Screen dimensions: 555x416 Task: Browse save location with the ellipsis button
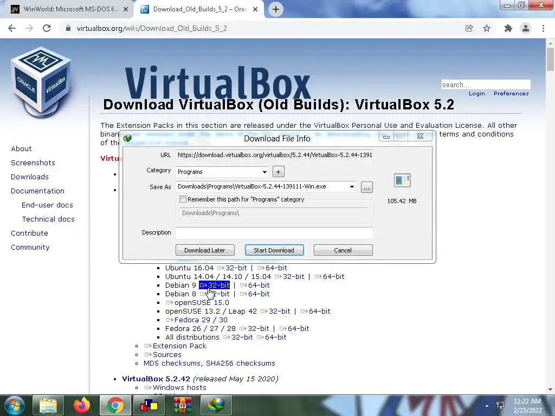(x=367, y=187)
